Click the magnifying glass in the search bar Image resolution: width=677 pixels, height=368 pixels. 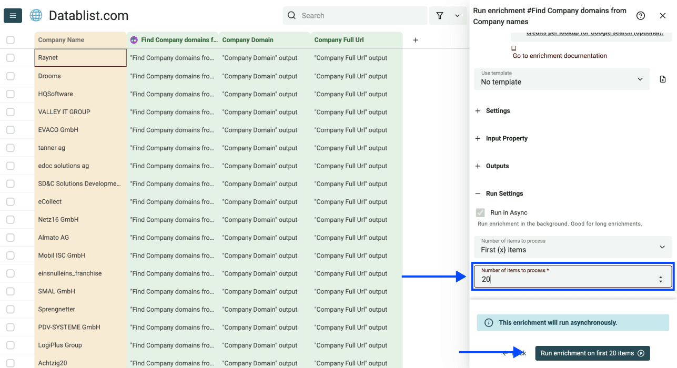(291, 15)
